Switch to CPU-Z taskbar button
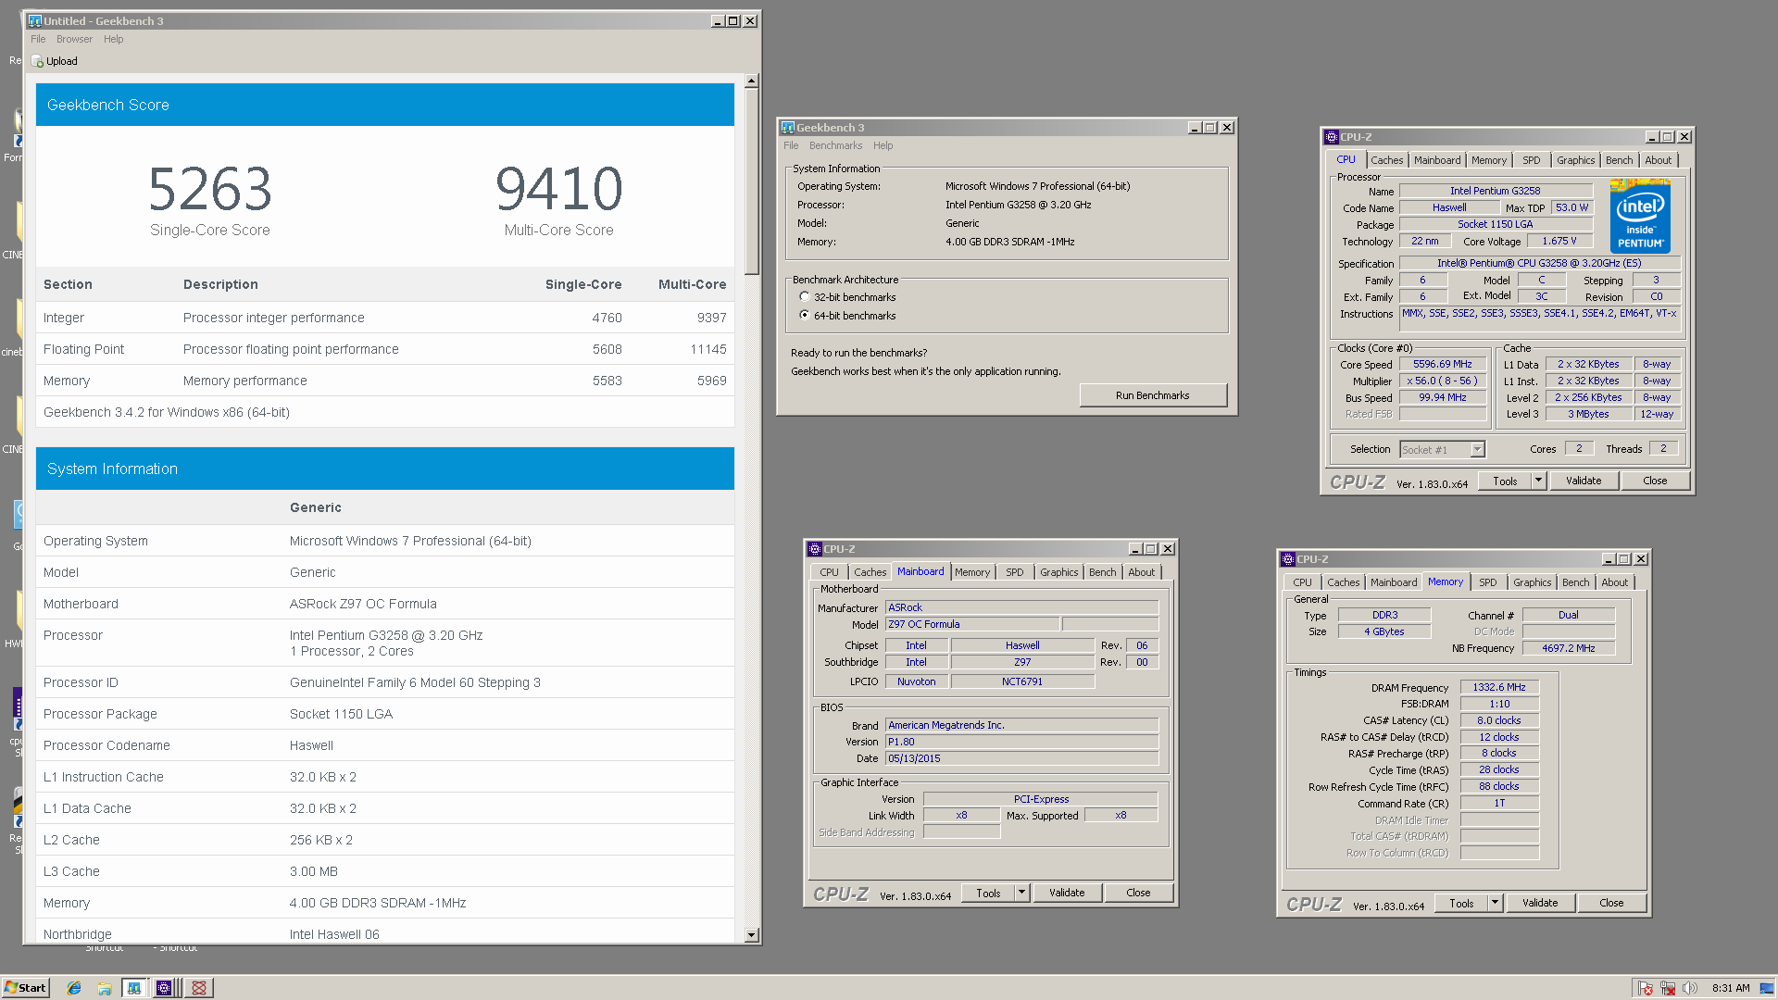The height and width of the screenshot is (1000, 1778). (x=164, y=988)
